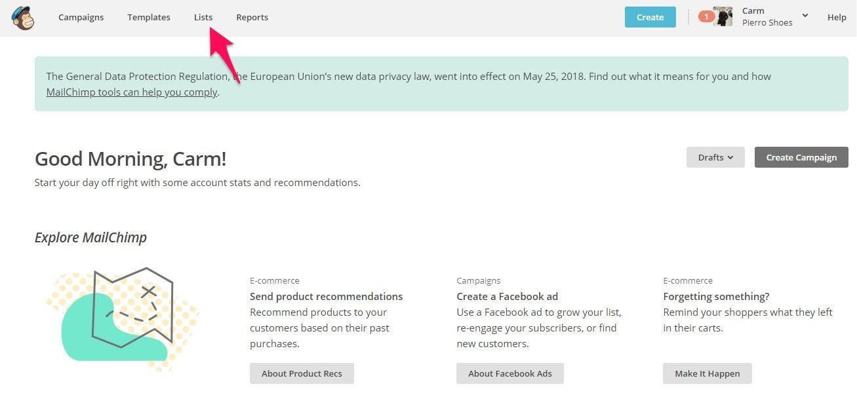Click the Explore MailChimp section title

tap(90, 237)
